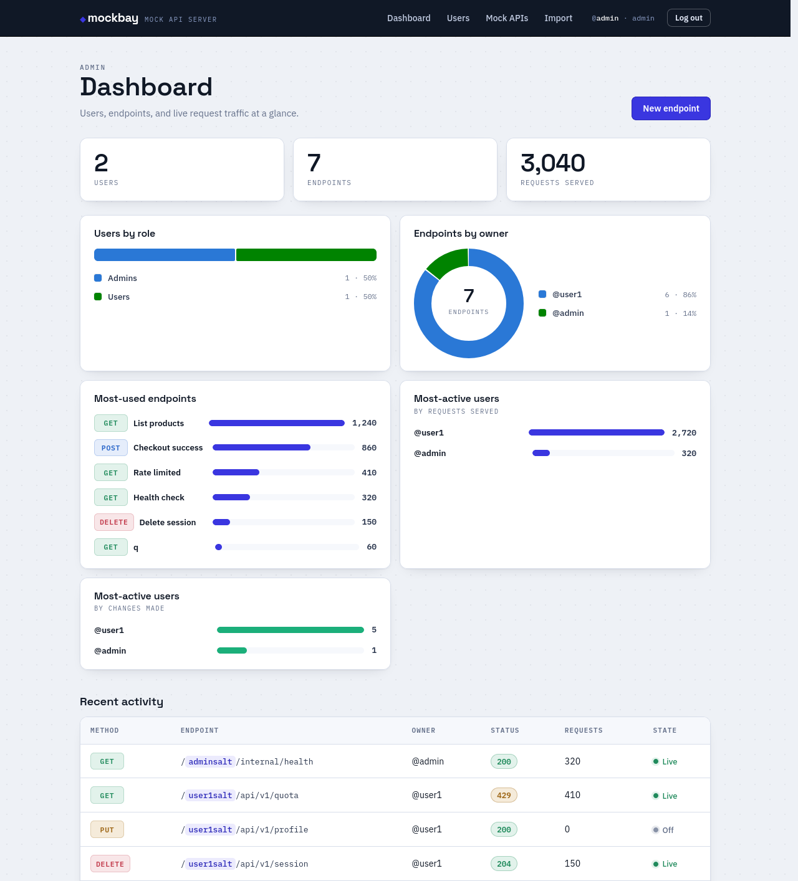Click Off state on /api/v1/profile row
Viewport: 798px width, 881px height.
(663, 830)
